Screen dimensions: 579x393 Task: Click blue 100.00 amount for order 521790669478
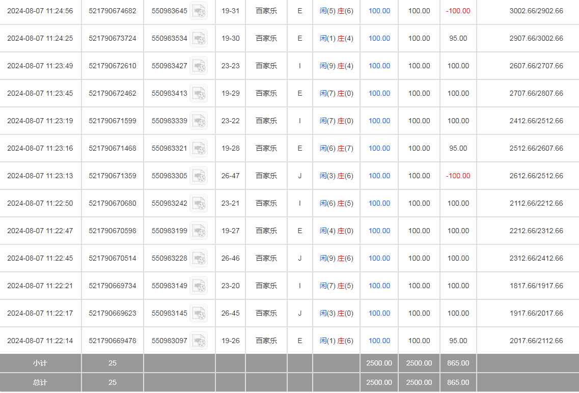click(x=379, y=341)
